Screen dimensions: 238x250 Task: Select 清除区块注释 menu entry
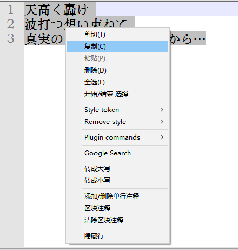(x=117, y=220)
